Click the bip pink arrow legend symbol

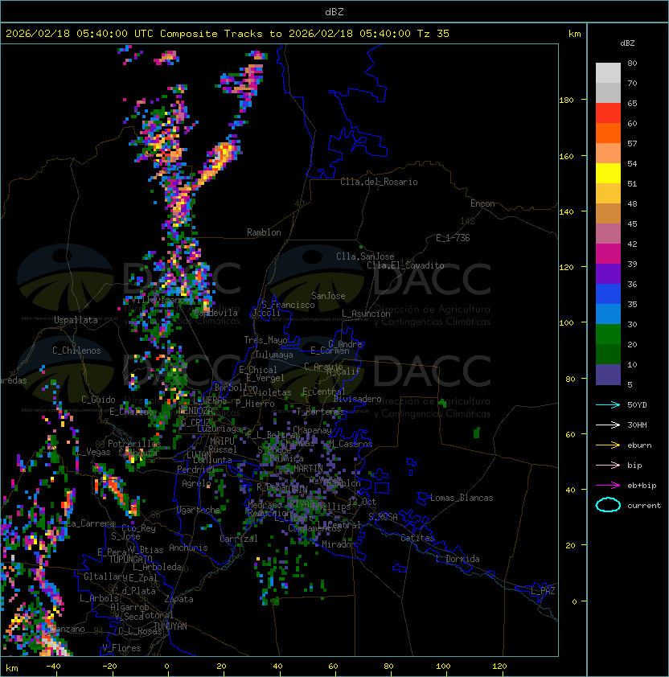(x=608, y=465)
